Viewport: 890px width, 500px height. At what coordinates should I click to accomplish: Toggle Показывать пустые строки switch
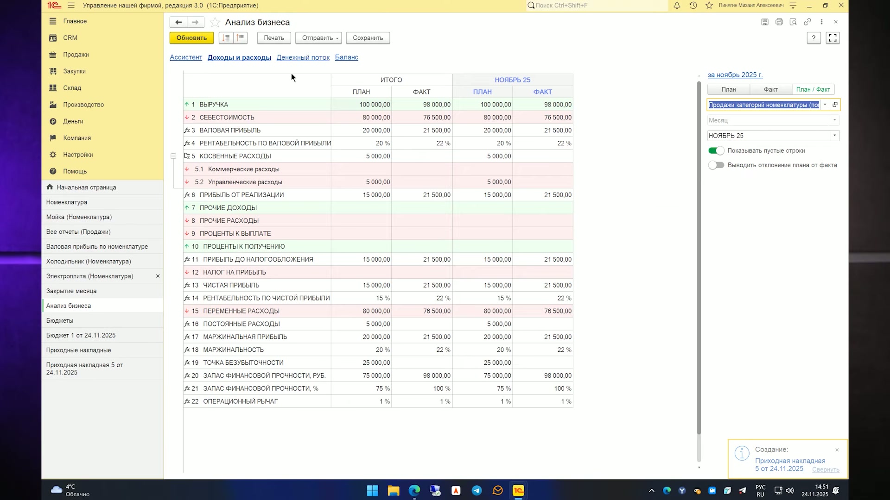tap(716, 150)
